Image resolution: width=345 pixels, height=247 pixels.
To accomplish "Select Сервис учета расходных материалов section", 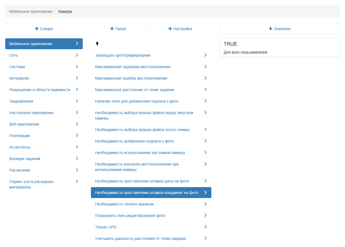I will click(x=31, y=184).
